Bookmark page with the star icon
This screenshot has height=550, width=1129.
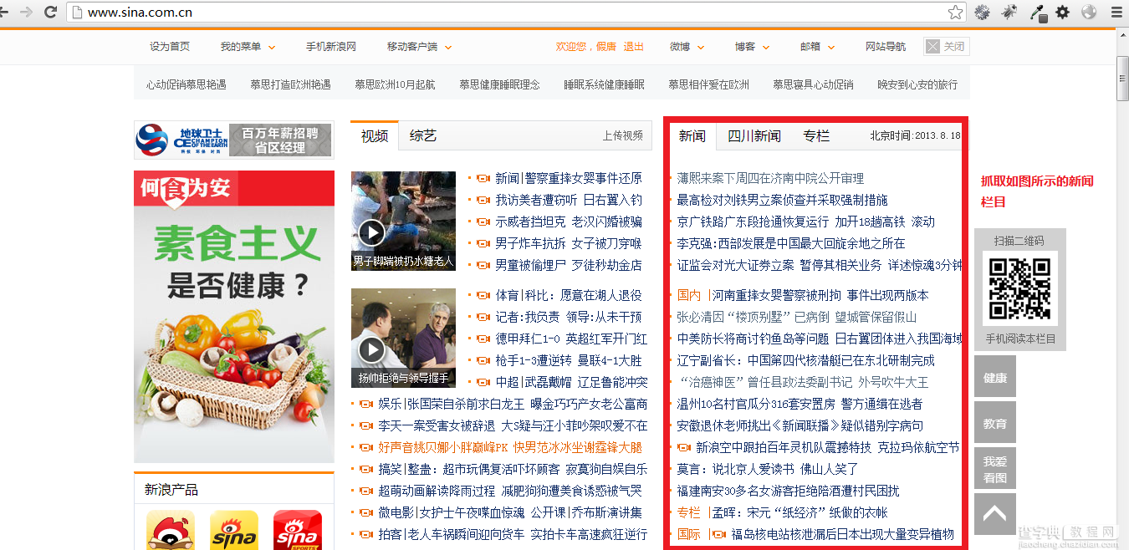(x=955, y=12)
